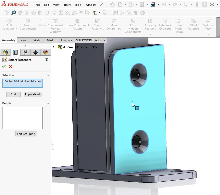The height and width of the screenshot is (195, 220).
Task: Click the Edit Grouping button
Action: click(26, 134)
